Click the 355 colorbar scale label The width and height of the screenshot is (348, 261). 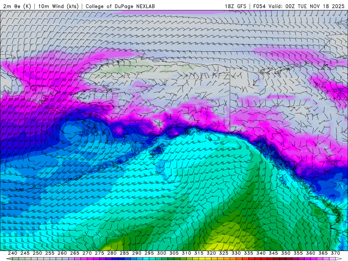(x=298, y=253)
